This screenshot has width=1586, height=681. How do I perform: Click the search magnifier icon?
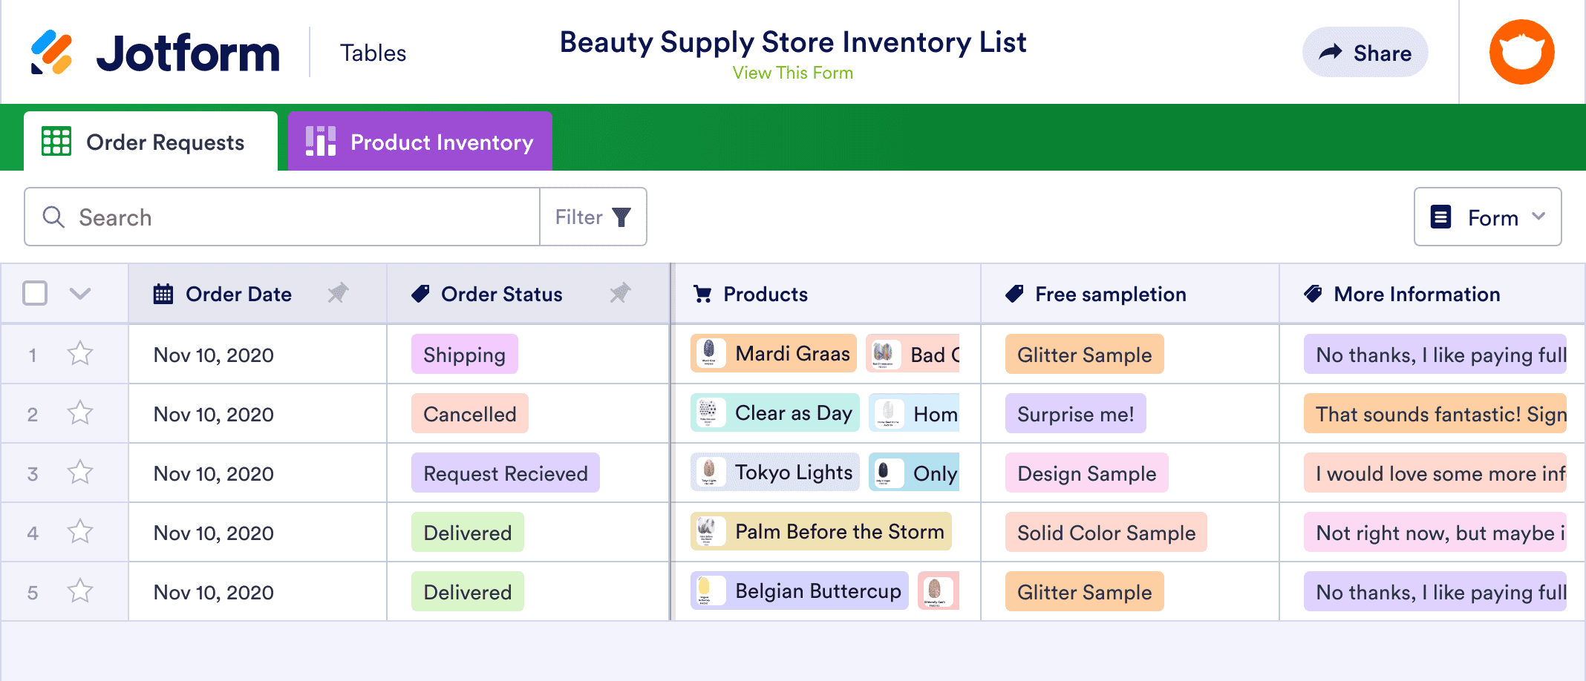(x=53, y=217)
